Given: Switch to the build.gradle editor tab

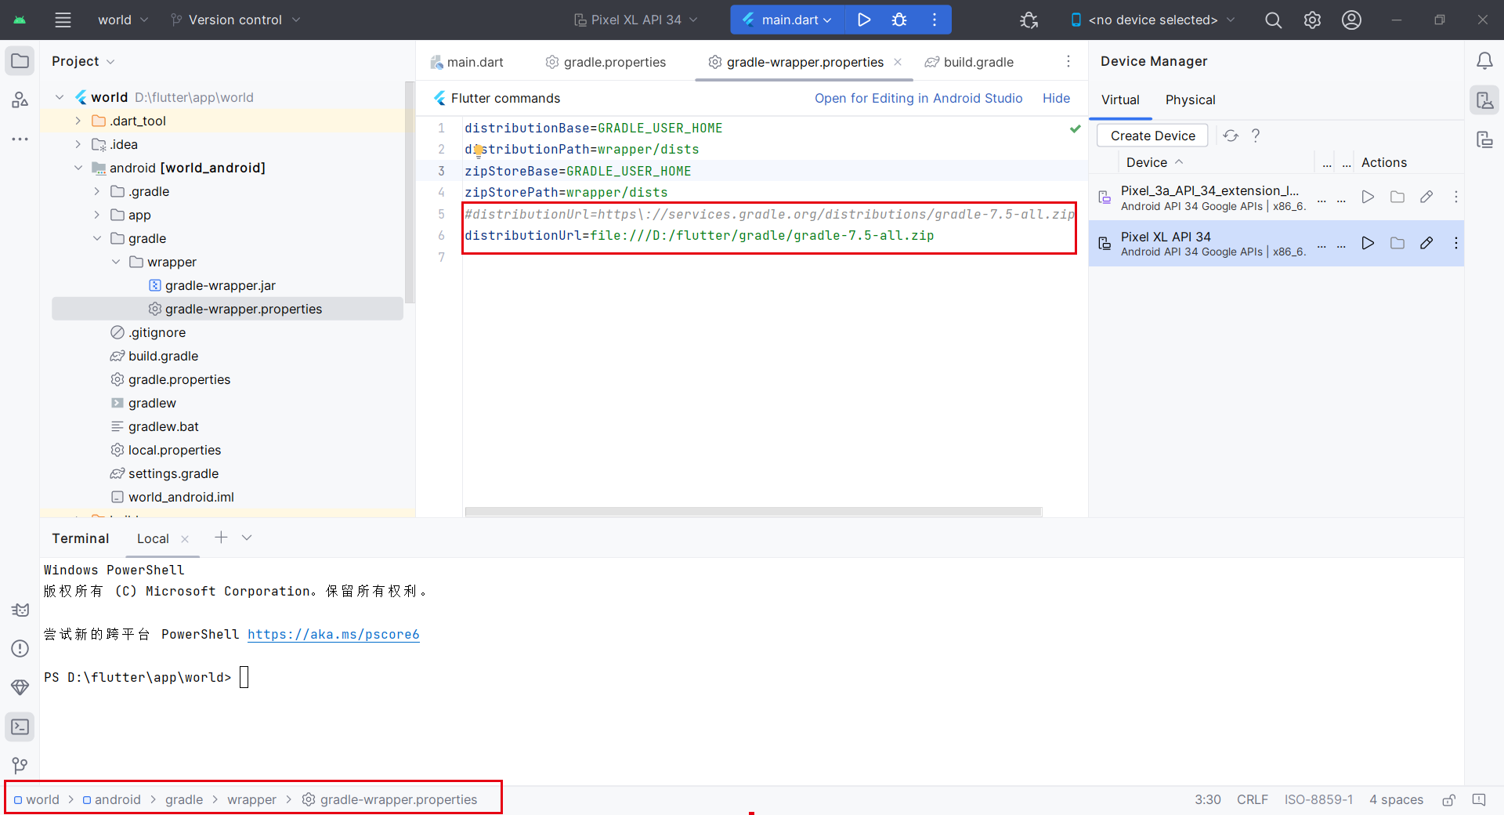Looking at the screenshot, I should (x=969, y=62).
